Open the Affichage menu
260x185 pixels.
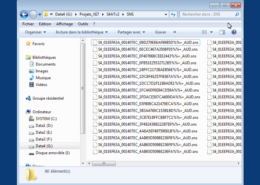coord(64,24)
